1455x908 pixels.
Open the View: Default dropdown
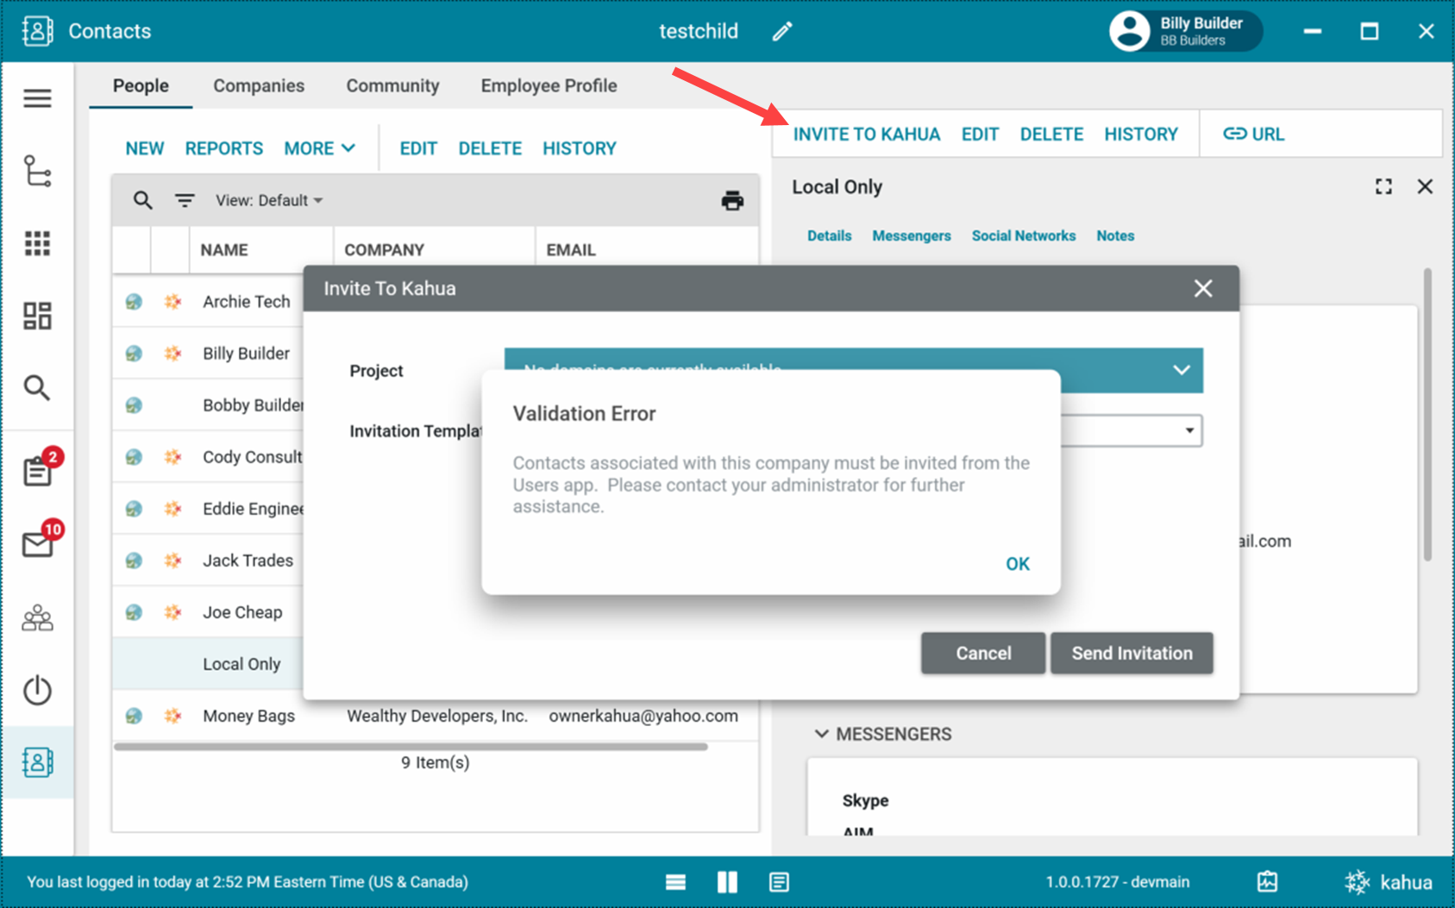pyautogui.click(x=269, y=200)
